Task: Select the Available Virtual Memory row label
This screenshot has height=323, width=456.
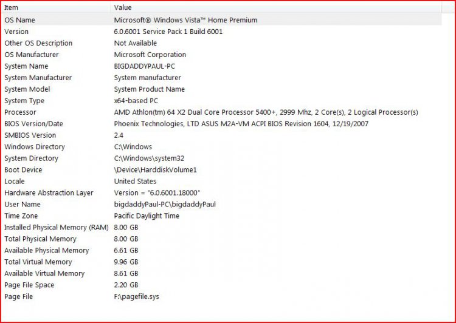Action: point(44,274)
